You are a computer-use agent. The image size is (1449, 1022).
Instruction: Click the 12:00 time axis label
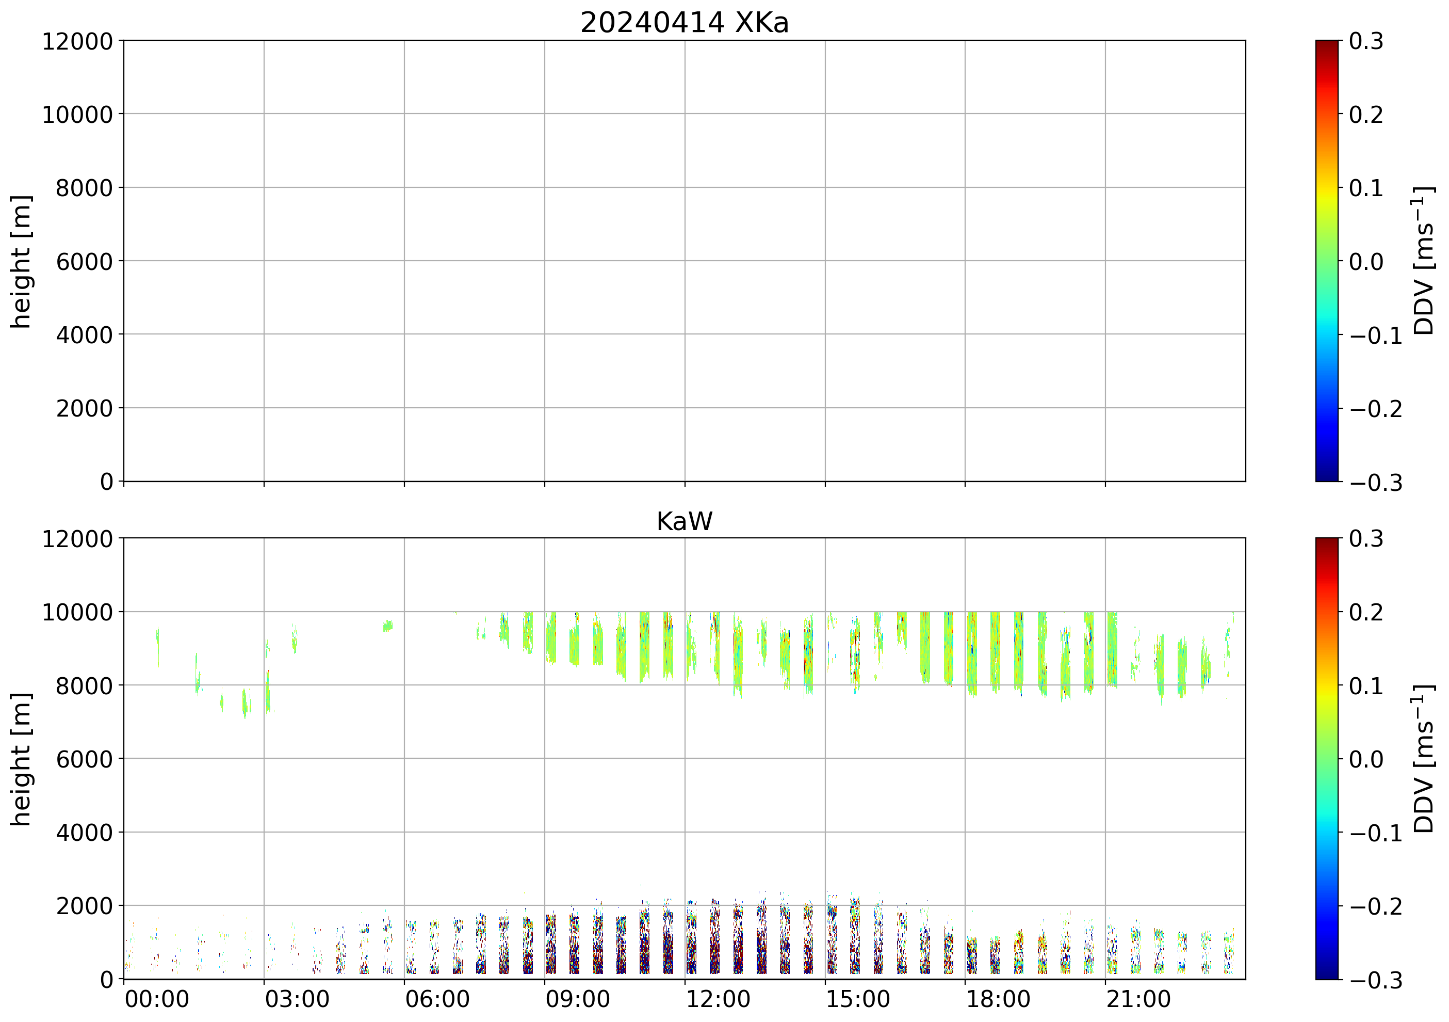(718, 999)
